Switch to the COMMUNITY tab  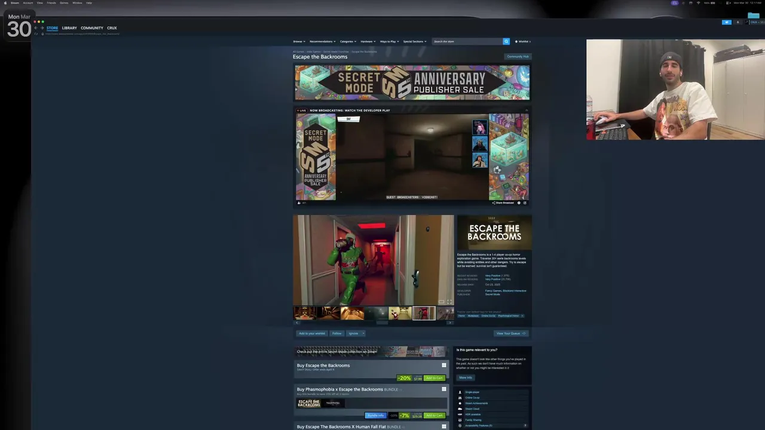click(92, 28)
